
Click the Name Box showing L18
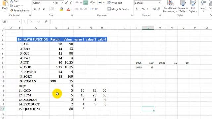(11, 21)
